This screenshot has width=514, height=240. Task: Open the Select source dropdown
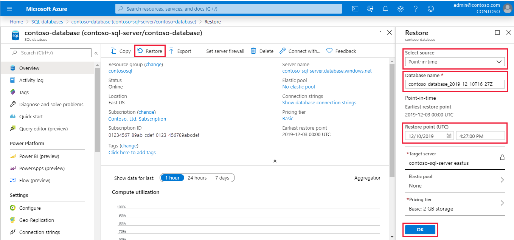tap(454, 62)
